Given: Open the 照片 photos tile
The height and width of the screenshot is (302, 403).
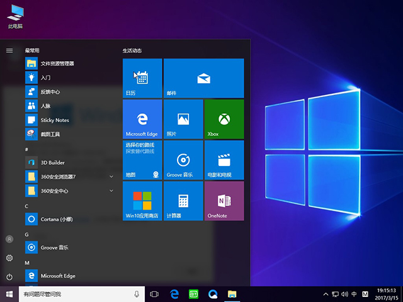Looking at the screenshot, I should pos(183,119).
